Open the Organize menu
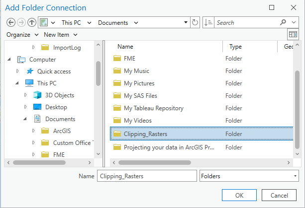Image resolution: width=305 pixels, height=208 pixels. pos(22,35)
